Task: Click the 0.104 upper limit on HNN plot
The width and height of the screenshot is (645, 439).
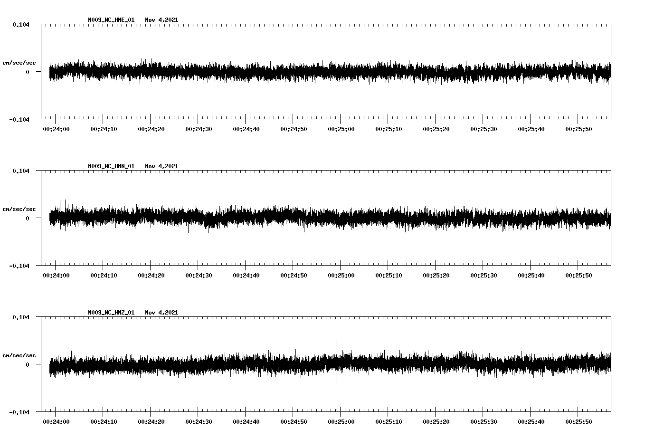Action: tap(20, 171)
